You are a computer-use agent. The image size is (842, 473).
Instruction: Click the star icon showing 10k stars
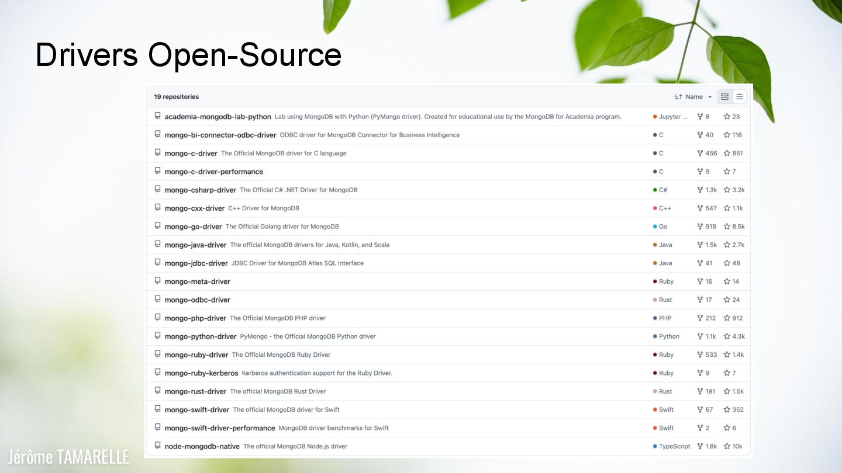(x=727, y=447)
